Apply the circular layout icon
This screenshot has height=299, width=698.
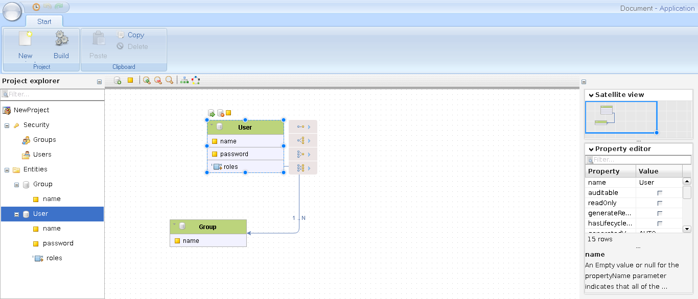196,81
